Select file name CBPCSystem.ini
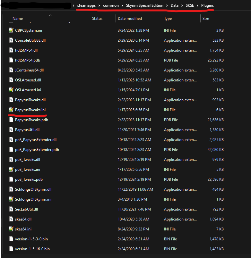Viewport: 251px width, 258px height. [x=29, y=30]
